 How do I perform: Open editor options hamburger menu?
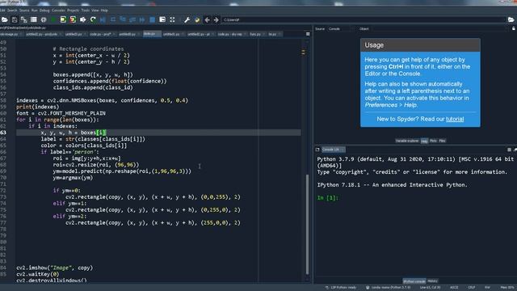(x=308, y=34)
